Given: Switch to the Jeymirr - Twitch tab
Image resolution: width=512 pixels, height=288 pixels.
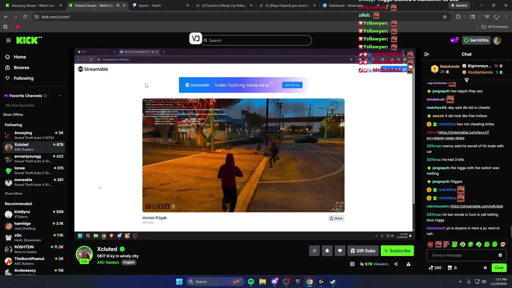Looking at the screenshot, I should point(160,6).
